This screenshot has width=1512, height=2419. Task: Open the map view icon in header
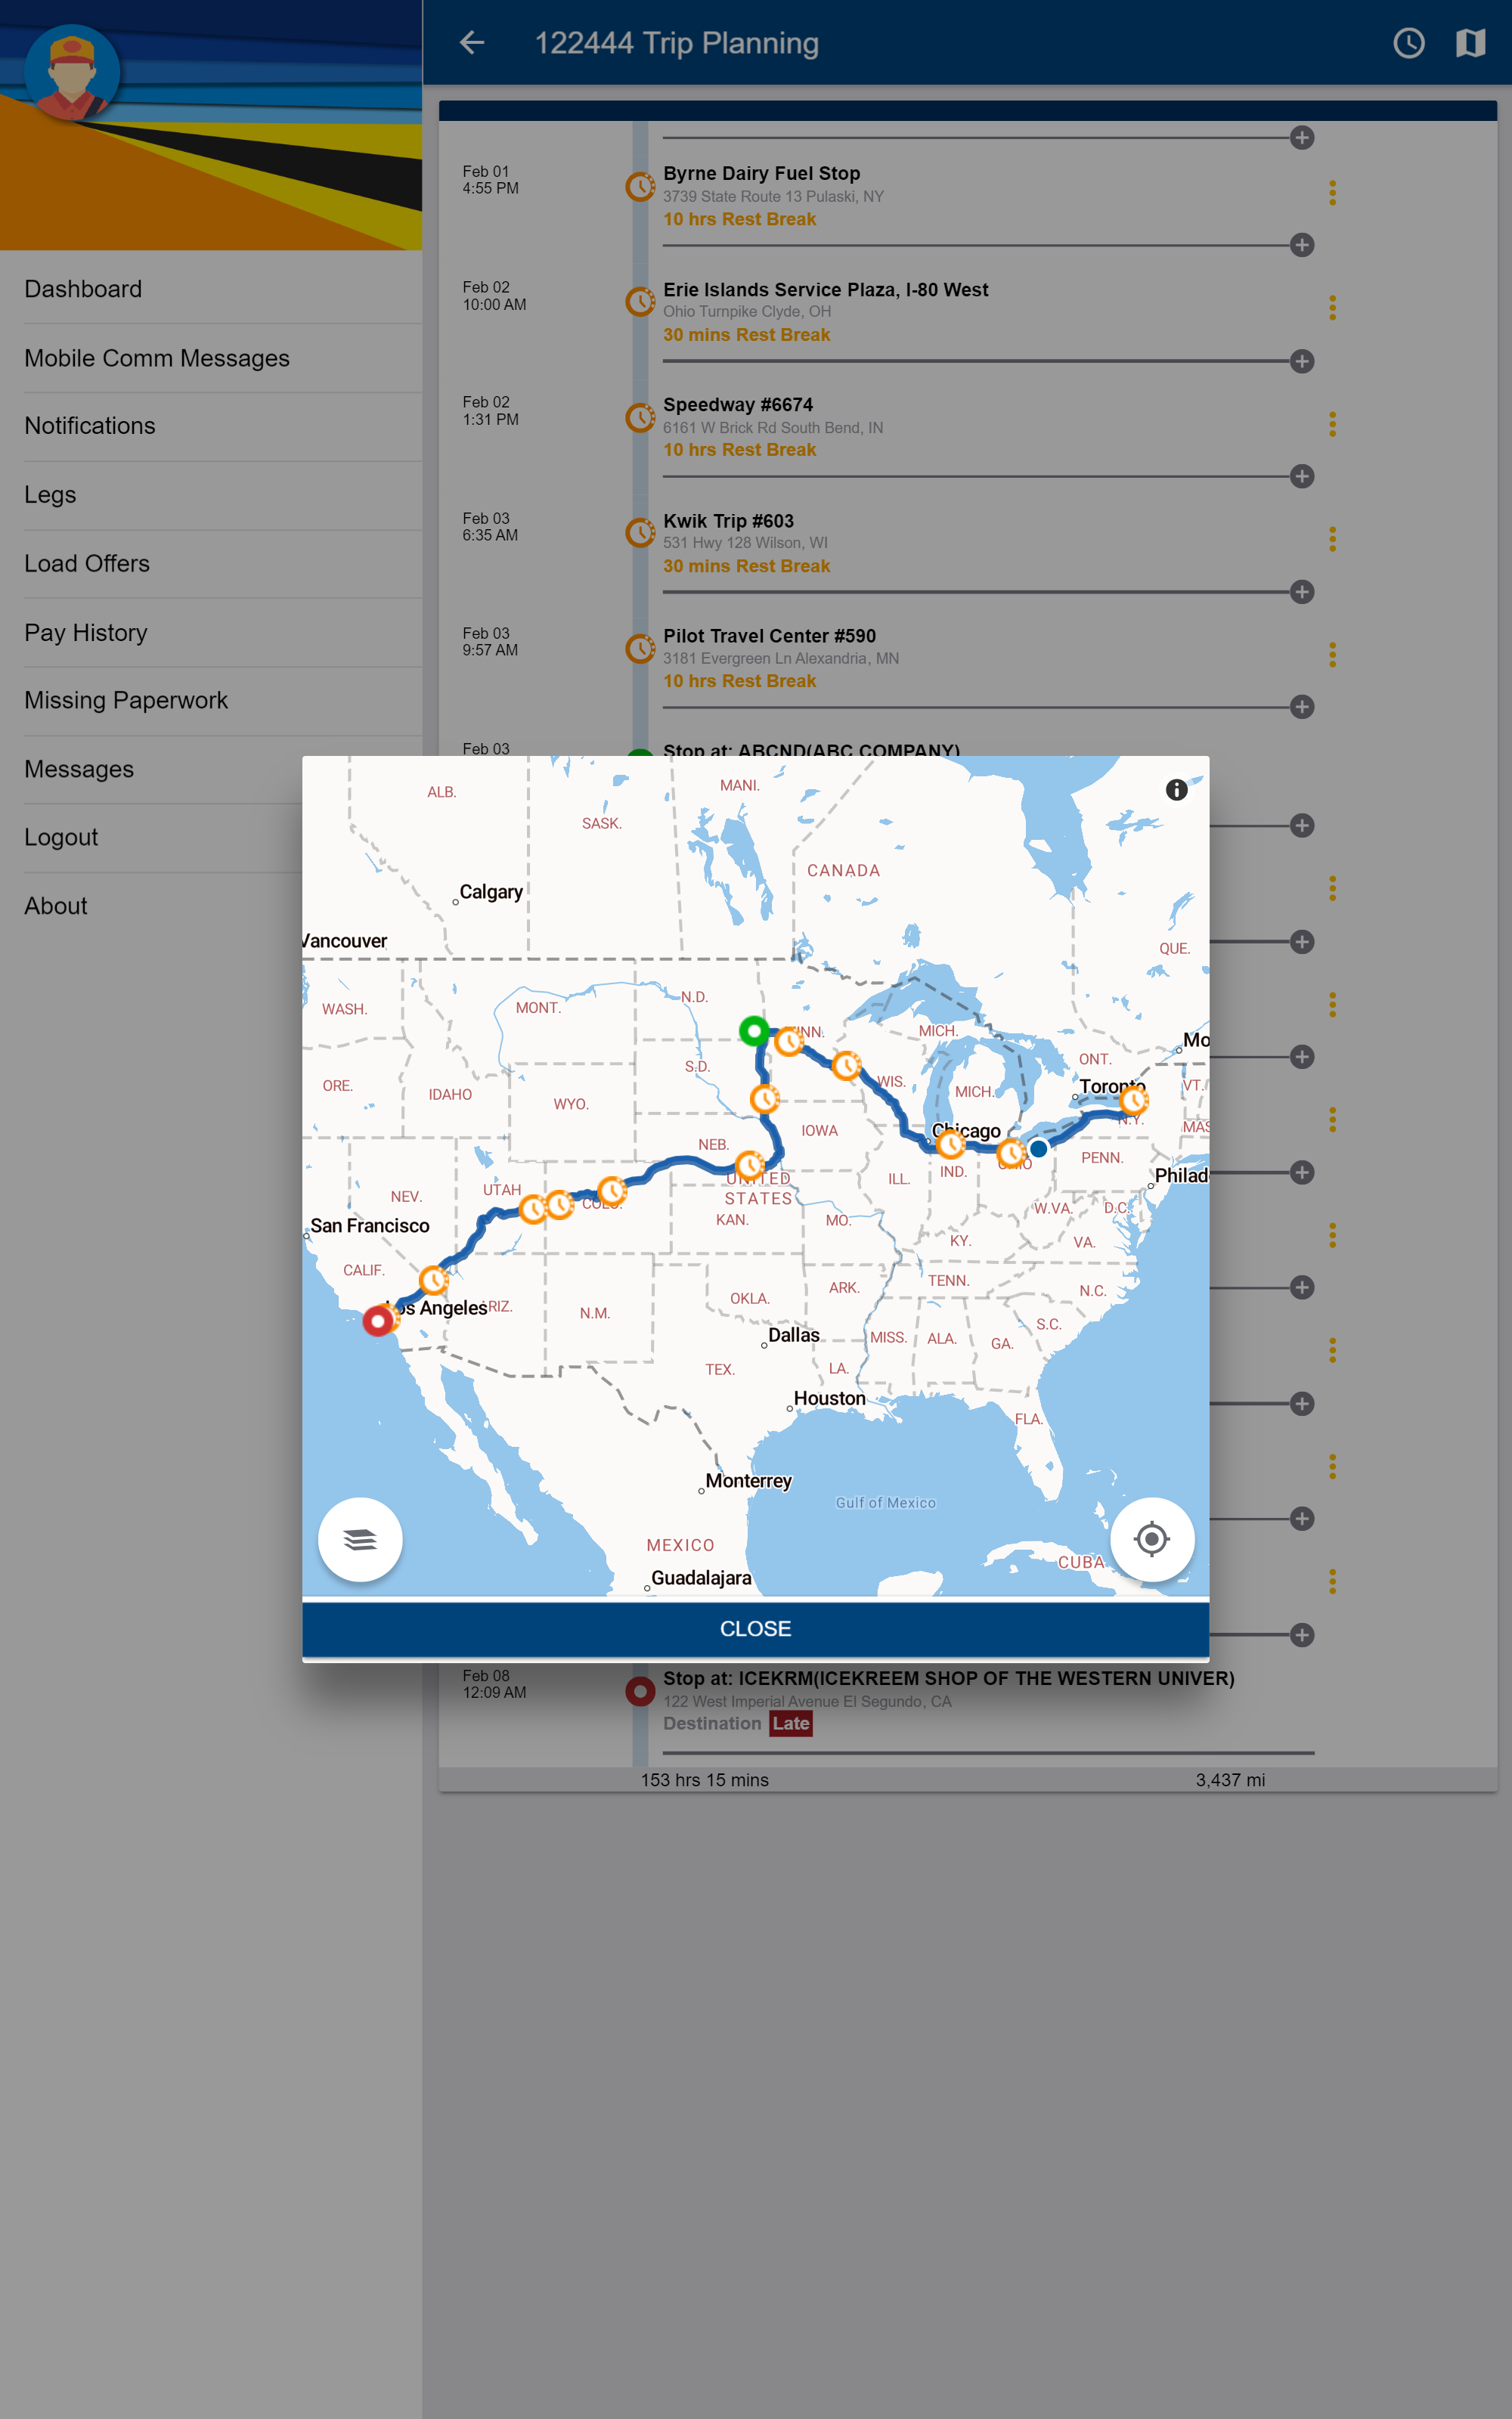(1470, 42)
